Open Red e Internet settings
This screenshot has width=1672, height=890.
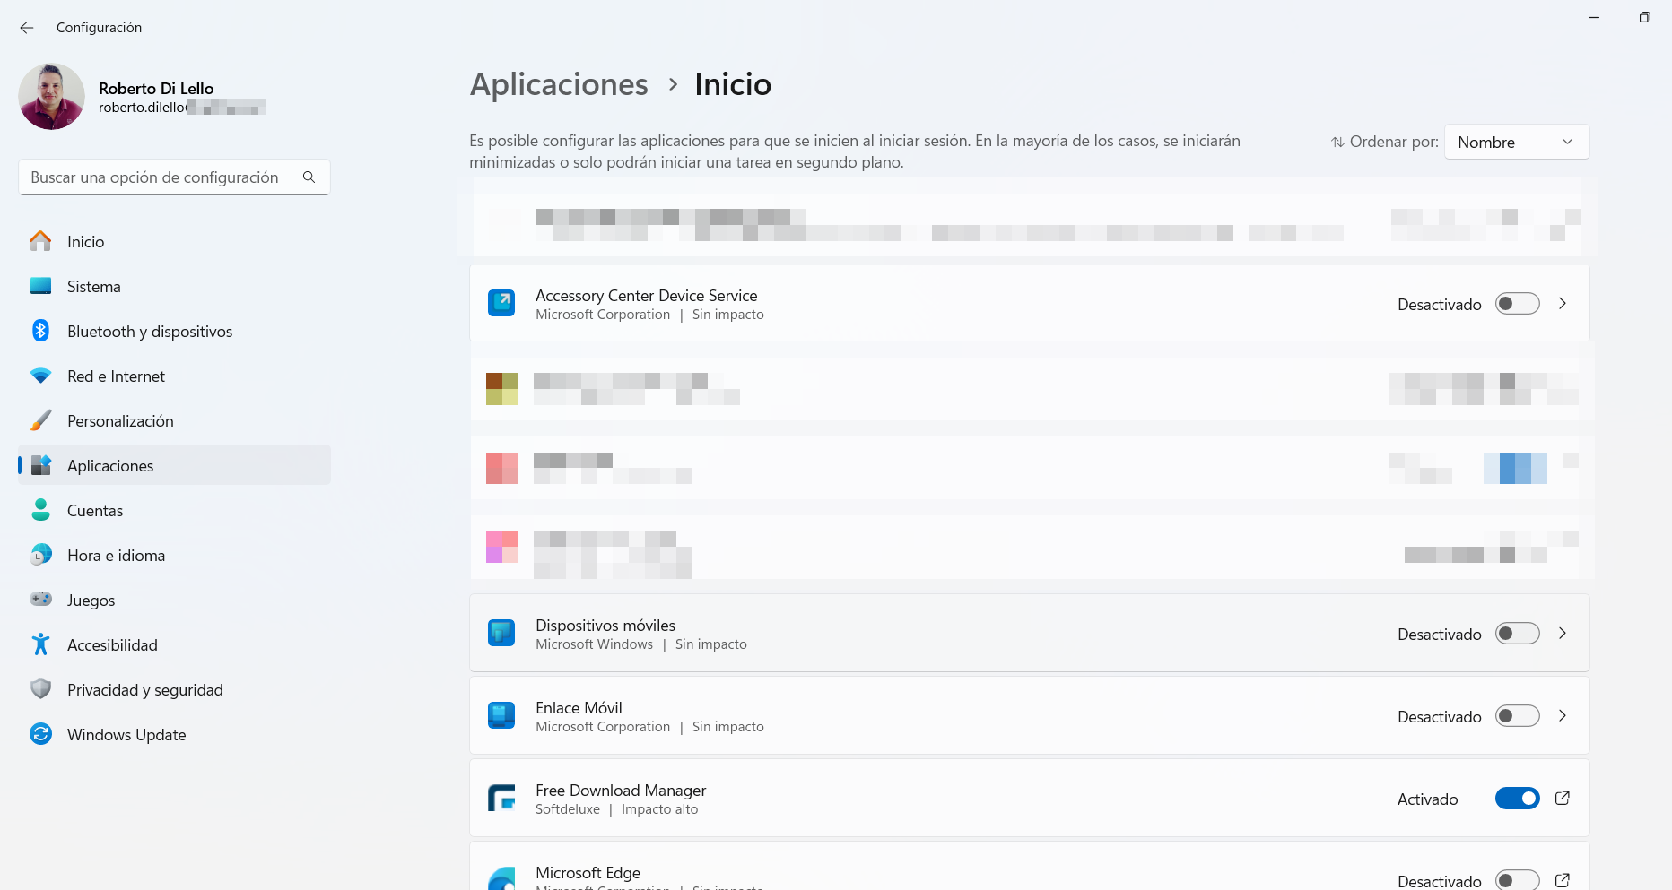coord(116,376)
